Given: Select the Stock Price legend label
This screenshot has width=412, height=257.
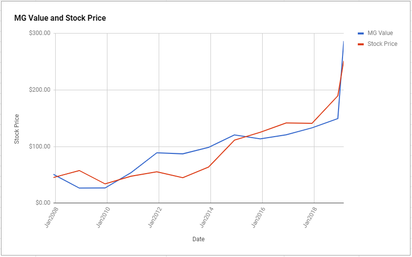Looking at the screenshot, I should point(382,44).
